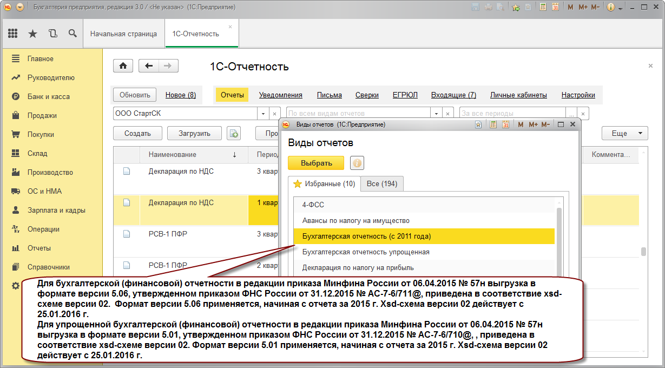The width and height of the screenshot is (665, 368).
Task: Open the Новое (8) link
Action: point(181,95)
